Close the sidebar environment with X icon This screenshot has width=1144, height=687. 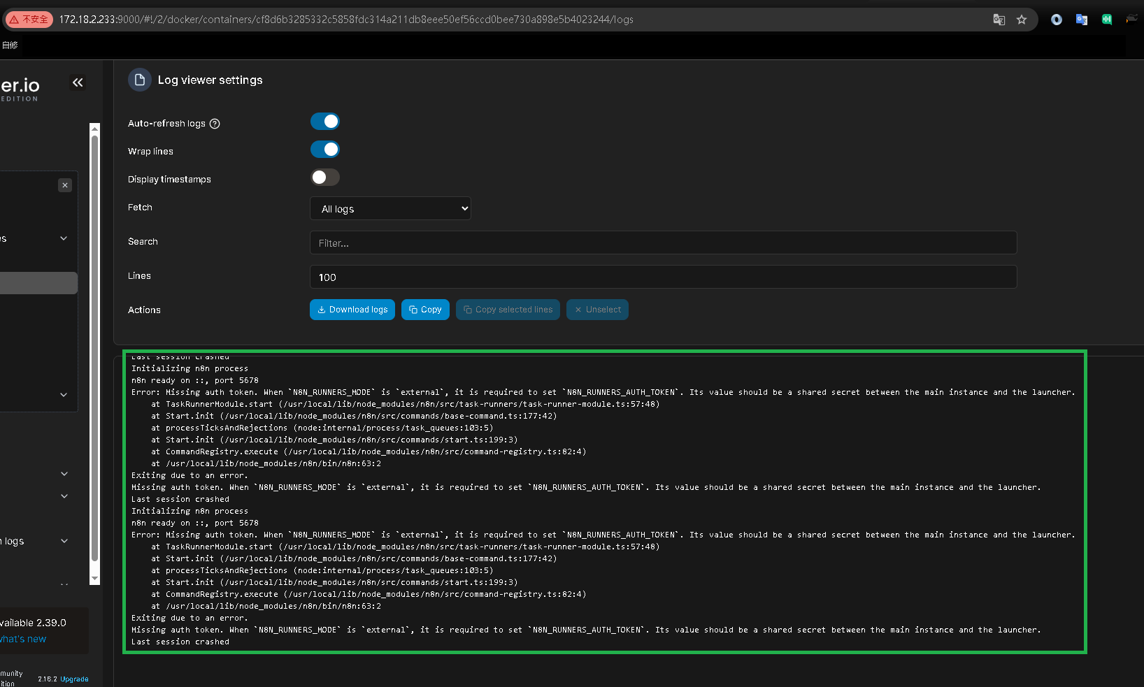[65, 185]
